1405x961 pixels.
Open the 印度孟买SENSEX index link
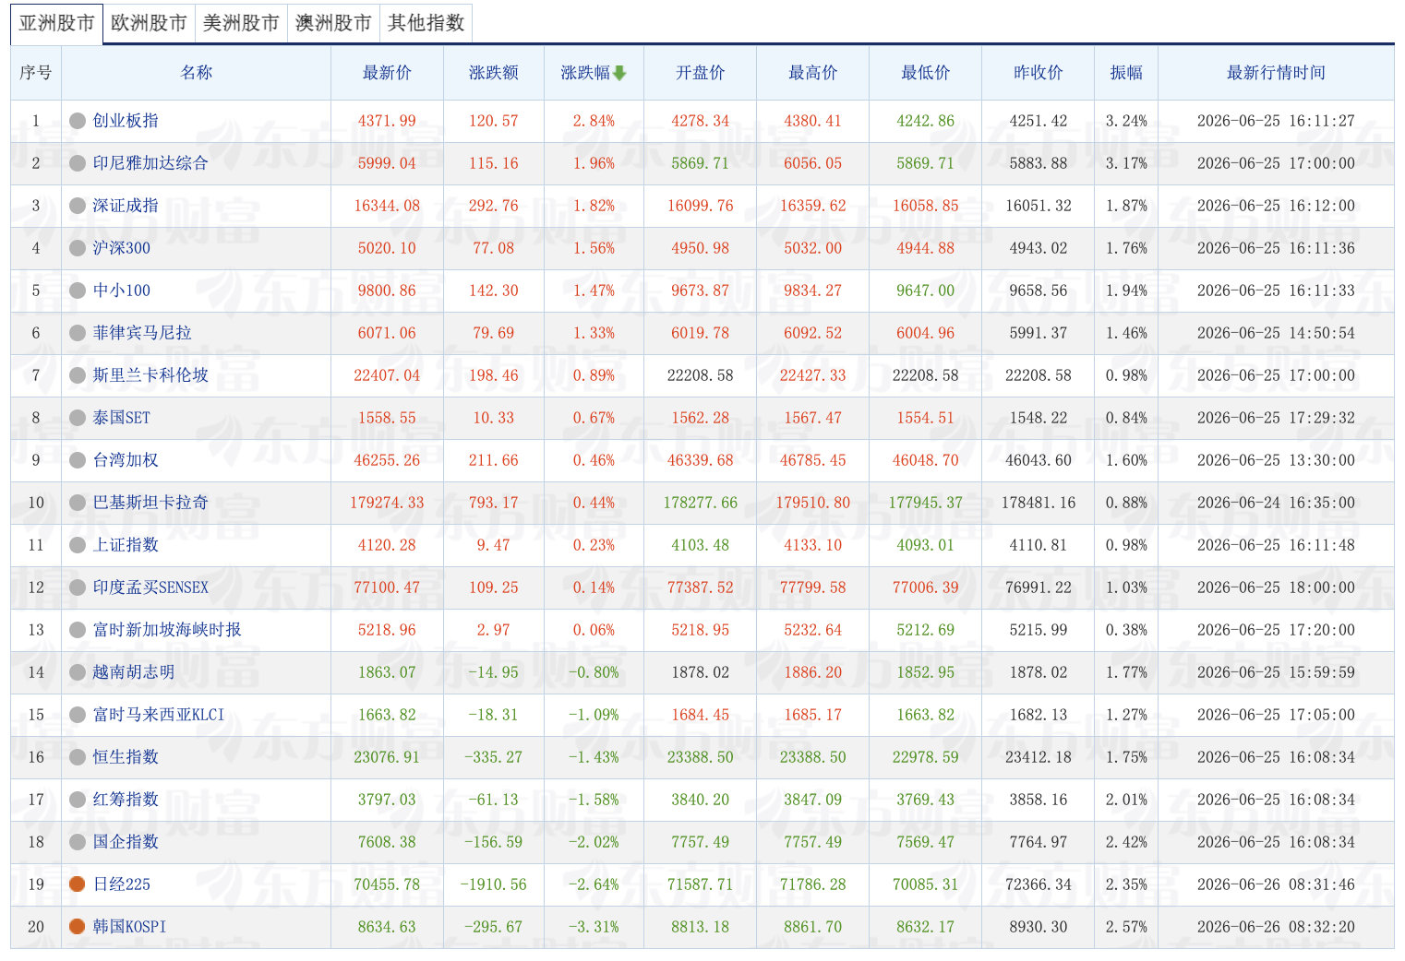(150, 587)
